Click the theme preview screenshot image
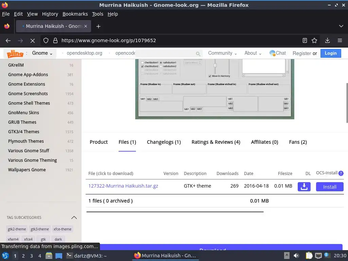 [x=215, y=89]
